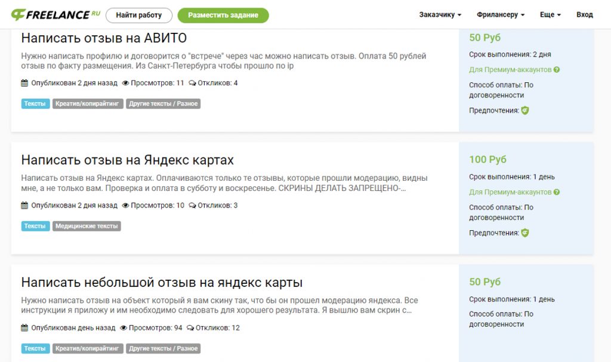
Task: Click the green shield icon on the 100 Руб card
Action: tap(525, 233)
